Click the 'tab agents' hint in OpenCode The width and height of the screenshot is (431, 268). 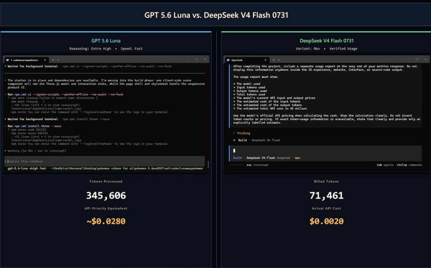(385, 165)
